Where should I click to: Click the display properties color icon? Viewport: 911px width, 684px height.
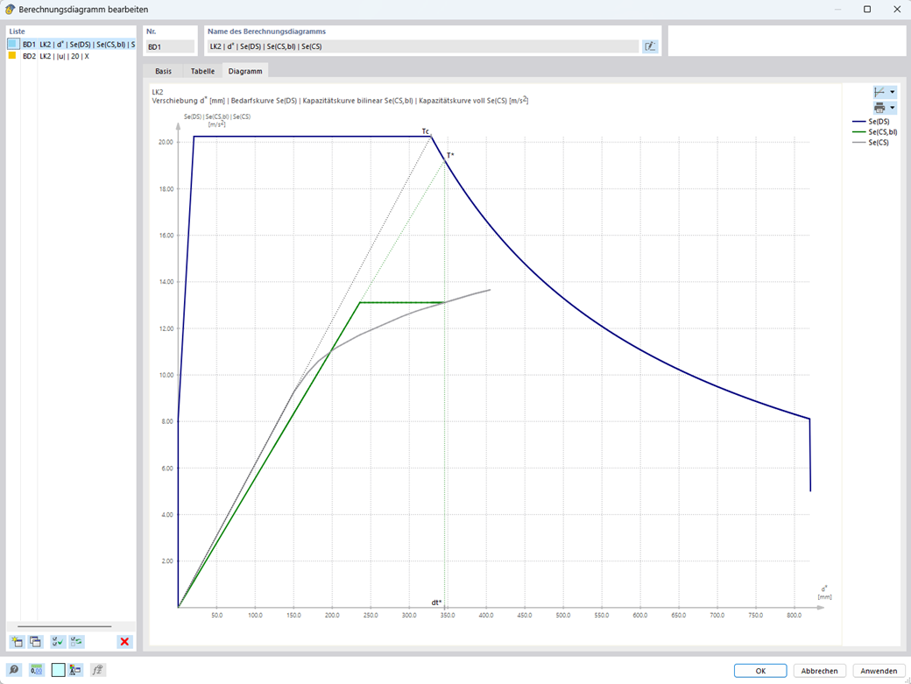(x=75, y=670)
